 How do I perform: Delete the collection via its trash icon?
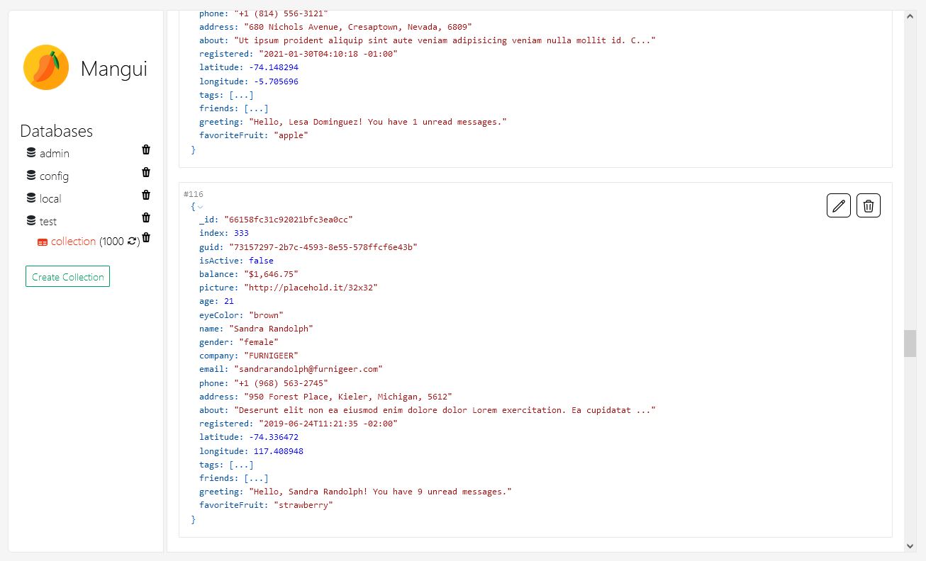coord(146,237)
